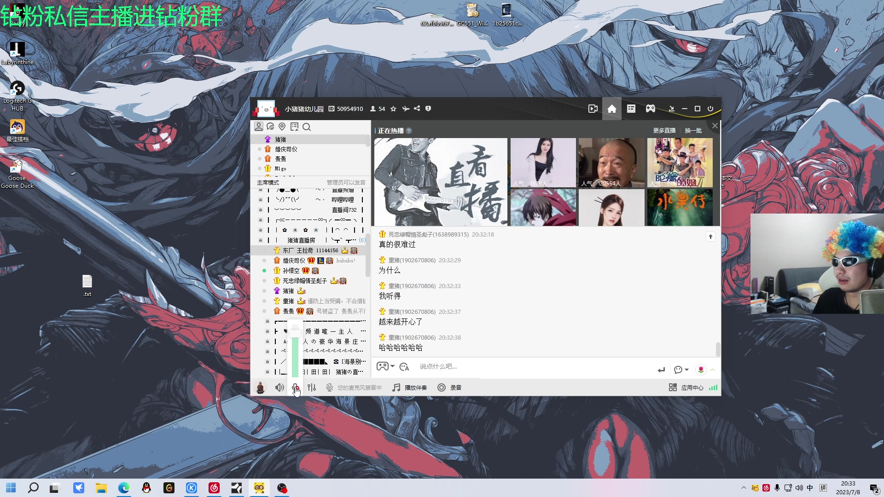Click 换一批 to refresh streams
Viewport: 884px width, 497px height.
click(693, 131)
